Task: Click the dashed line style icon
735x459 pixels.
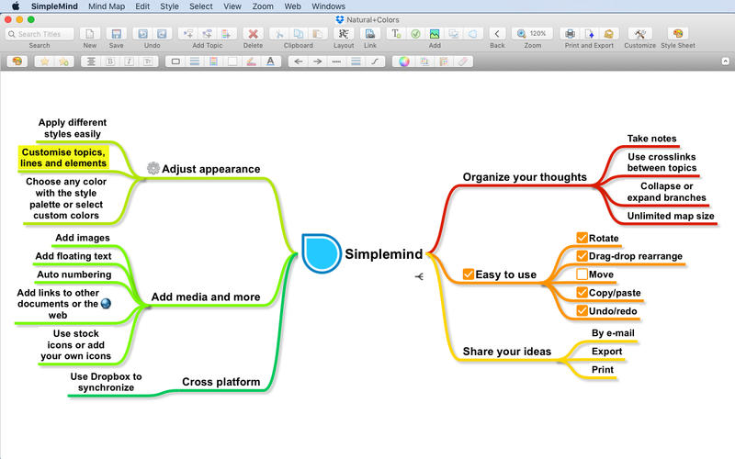Action: click(336, 62)
